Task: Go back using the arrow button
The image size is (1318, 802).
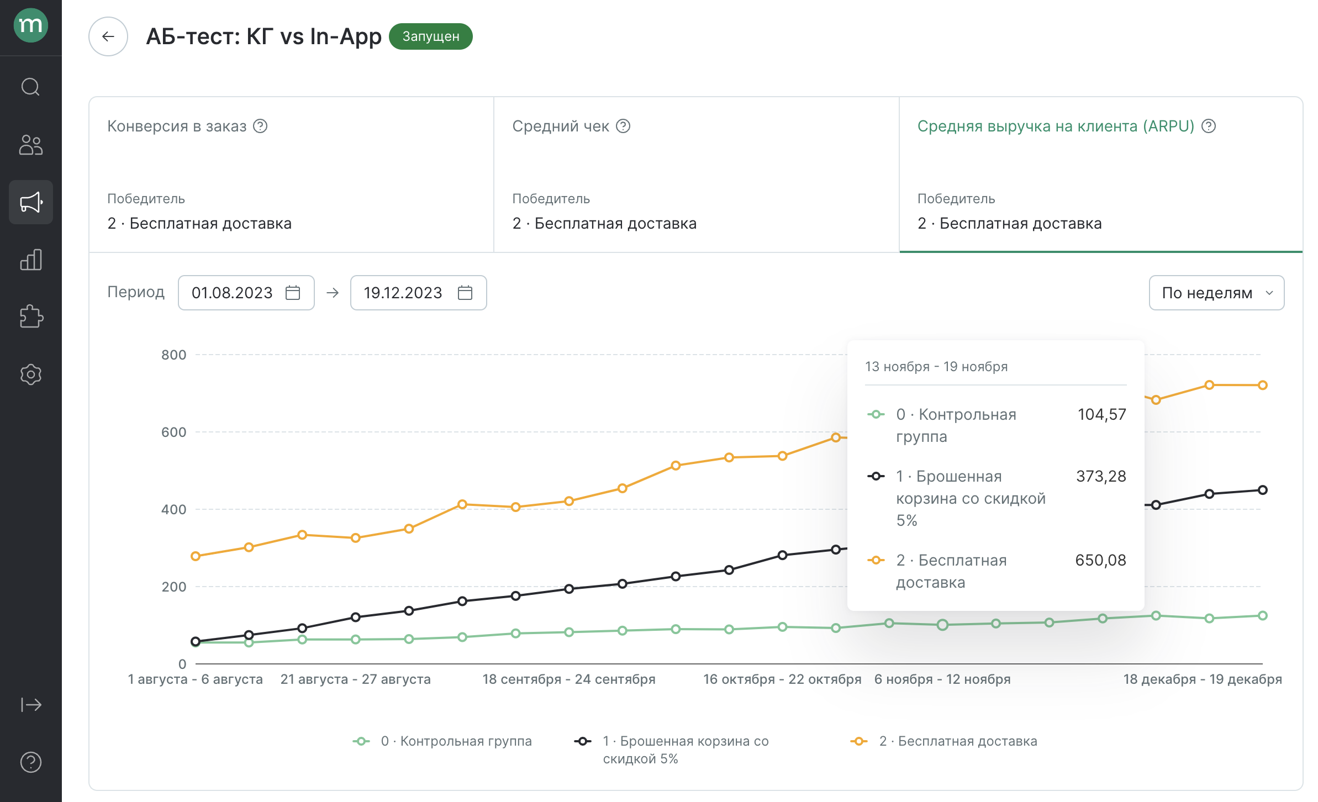Action: [x=108, y=36]
